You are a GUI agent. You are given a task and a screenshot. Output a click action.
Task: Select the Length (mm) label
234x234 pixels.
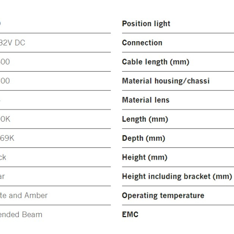(x=145, y=119)
